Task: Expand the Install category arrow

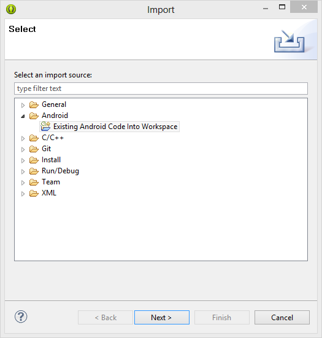Action: tap(23, 160)
